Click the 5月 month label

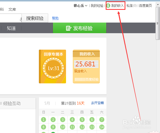[x=47, y=103]
